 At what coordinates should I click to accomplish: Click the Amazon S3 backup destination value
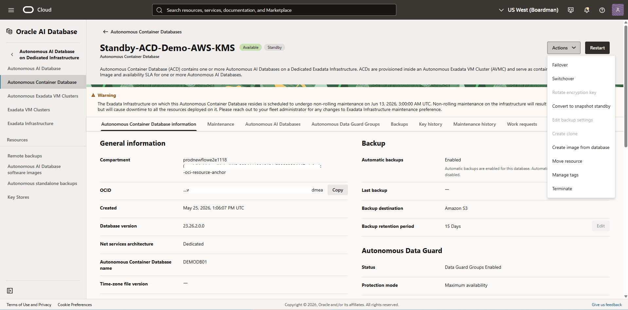click(x=456, y=208)
